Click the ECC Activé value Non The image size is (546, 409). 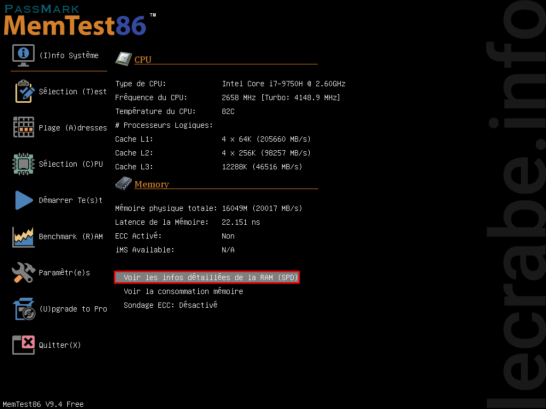tap(228, 236)
